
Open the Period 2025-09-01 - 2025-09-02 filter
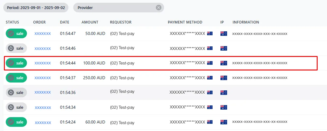tap(36, 8)
